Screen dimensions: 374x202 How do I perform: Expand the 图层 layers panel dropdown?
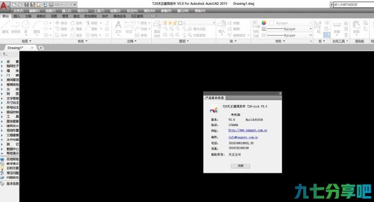pos(184,41)
